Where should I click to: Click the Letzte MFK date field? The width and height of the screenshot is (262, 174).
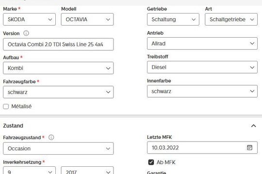(202, 147)
